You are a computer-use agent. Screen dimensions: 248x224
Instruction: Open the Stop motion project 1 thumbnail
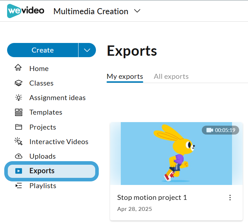176,153
